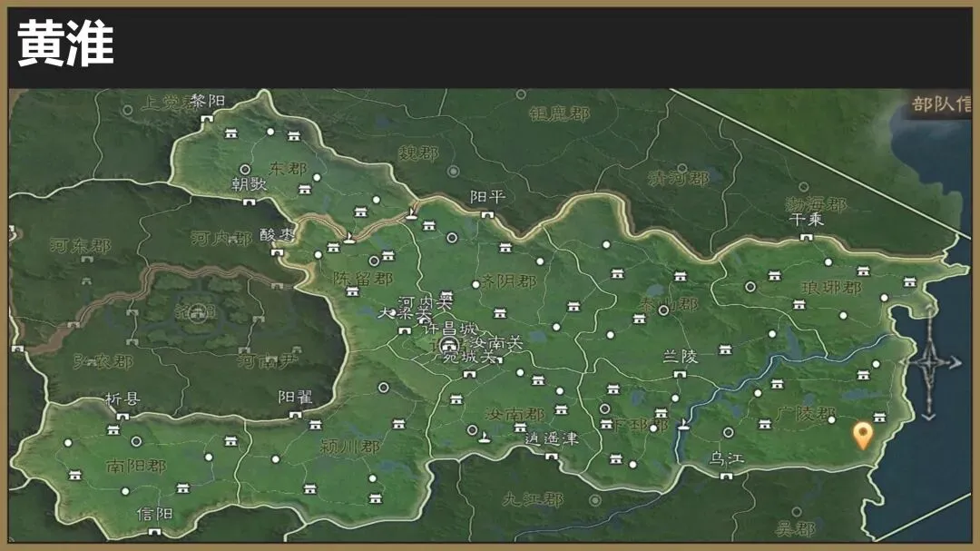Select the 阳平 pass gate icon
This screenshot has width=980, height=551.
click(487, 214)
